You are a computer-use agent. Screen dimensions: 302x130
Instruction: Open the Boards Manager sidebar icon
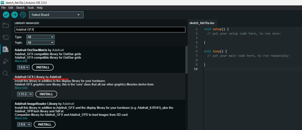point(6,37)
